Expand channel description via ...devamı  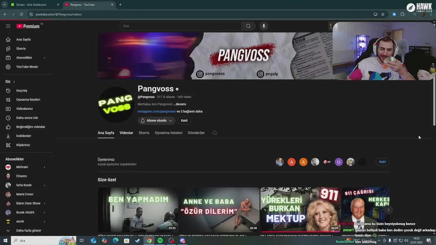tap(180, 104)
